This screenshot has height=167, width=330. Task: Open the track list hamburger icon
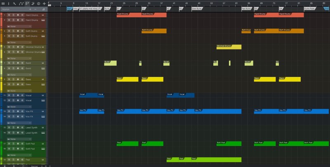click(x=3, y=4)
